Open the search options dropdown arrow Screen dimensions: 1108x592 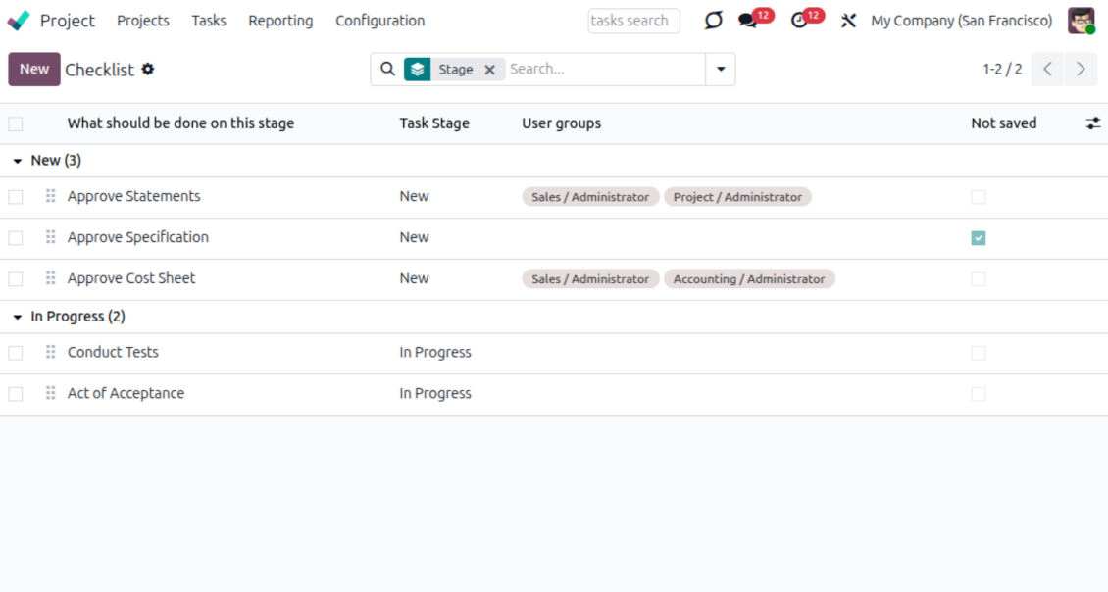(721, 70)
